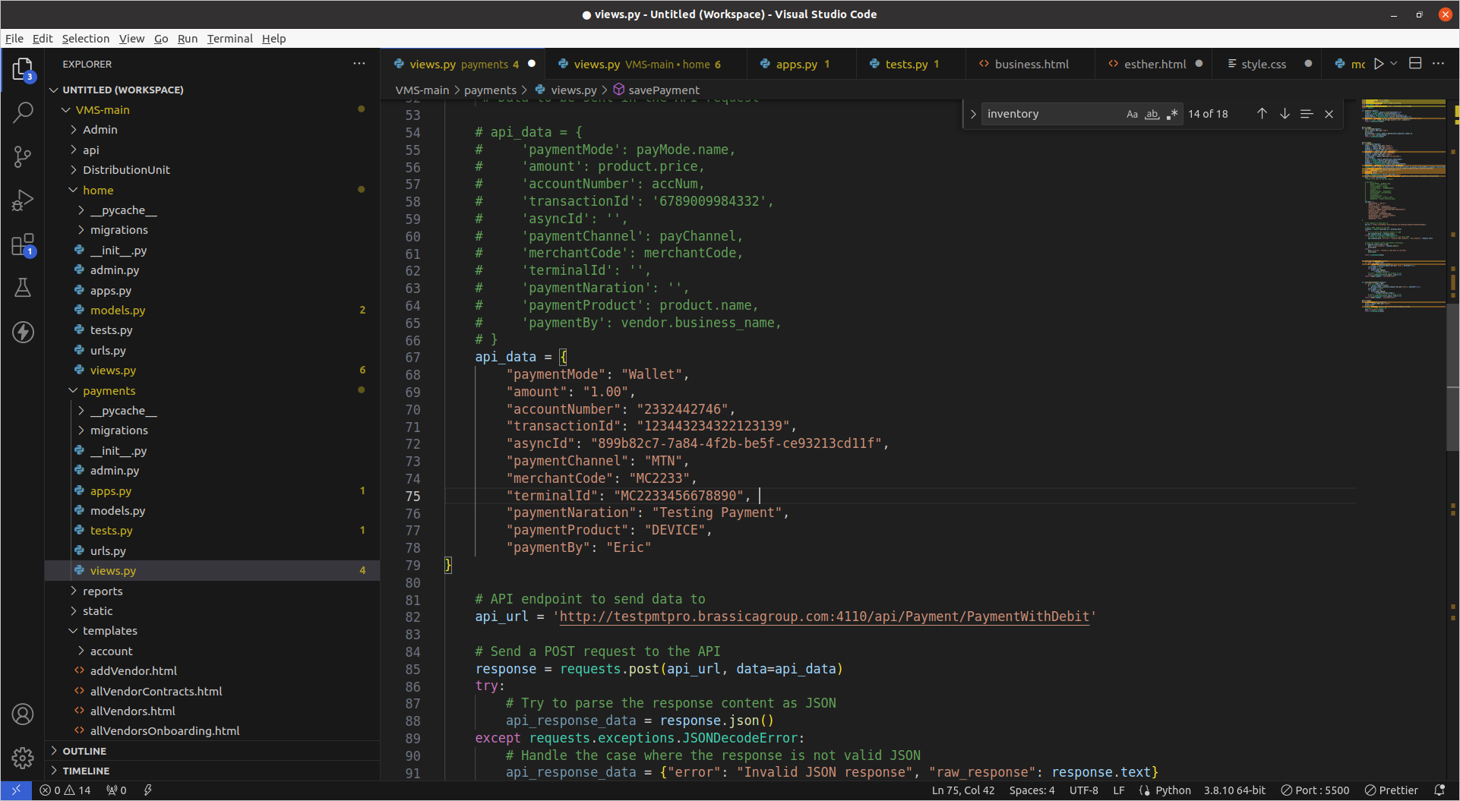This screenshot has width=1460, height=801.
Task: Open urls.py in payments folder
Action: pyautogui.click(x=213, y=551)
